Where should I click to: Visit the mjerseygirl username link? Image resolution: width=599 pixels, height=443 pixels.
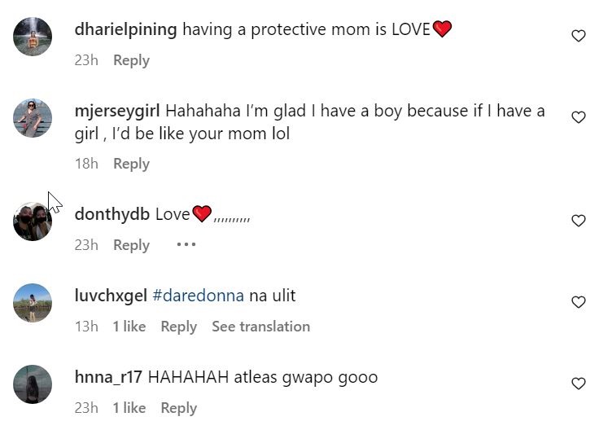(x=118, y=111)
